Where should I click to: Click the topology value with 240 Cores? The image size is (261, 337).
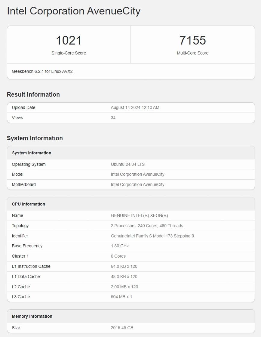pyautogui.click(x=147, y=226)
